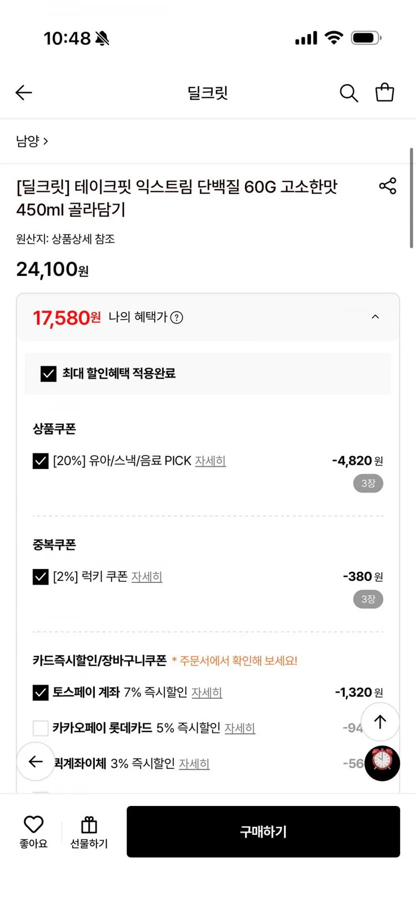Tap the heart 좋아요 icon
Image resolution: width=416 pixels, height=903 pixels.
click(x=33, y=825)
